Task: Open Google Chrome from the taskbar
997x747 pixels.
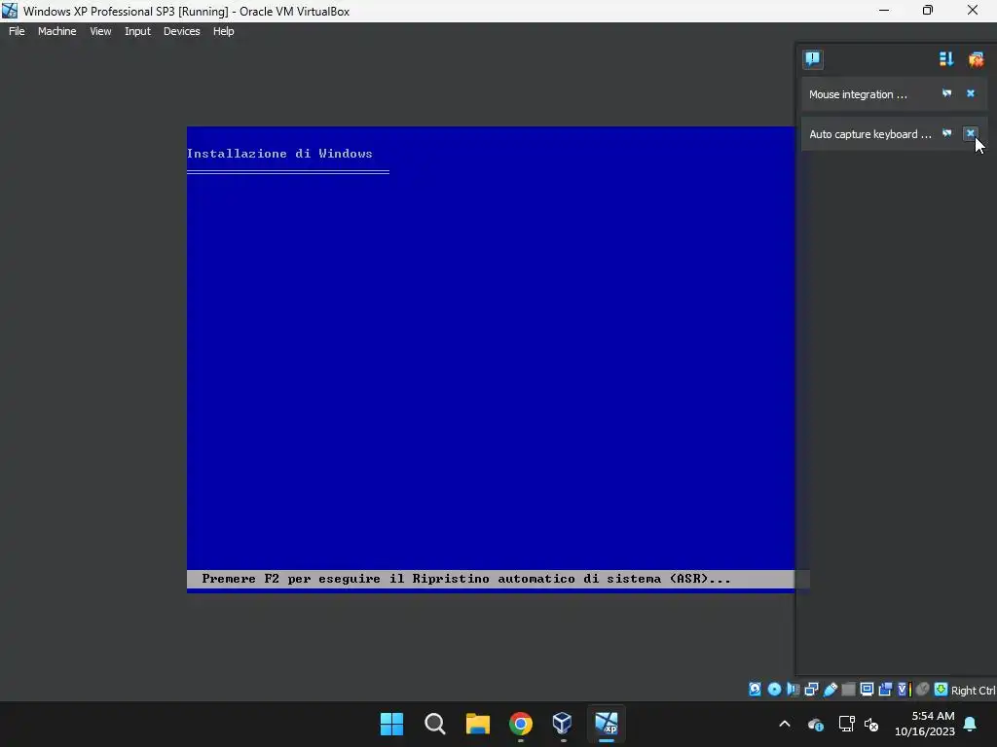Action: (x=521, y=724)
